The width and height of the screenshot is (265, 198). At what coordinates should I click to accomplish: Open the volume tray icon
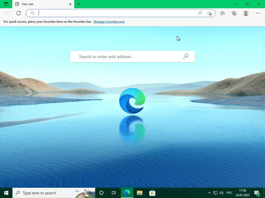pos(222,193)
